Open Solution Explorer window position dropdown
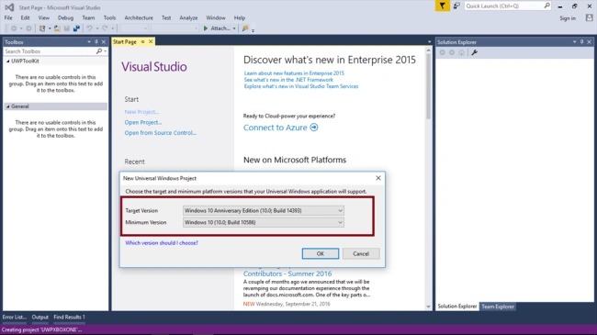 click(575, 42)
